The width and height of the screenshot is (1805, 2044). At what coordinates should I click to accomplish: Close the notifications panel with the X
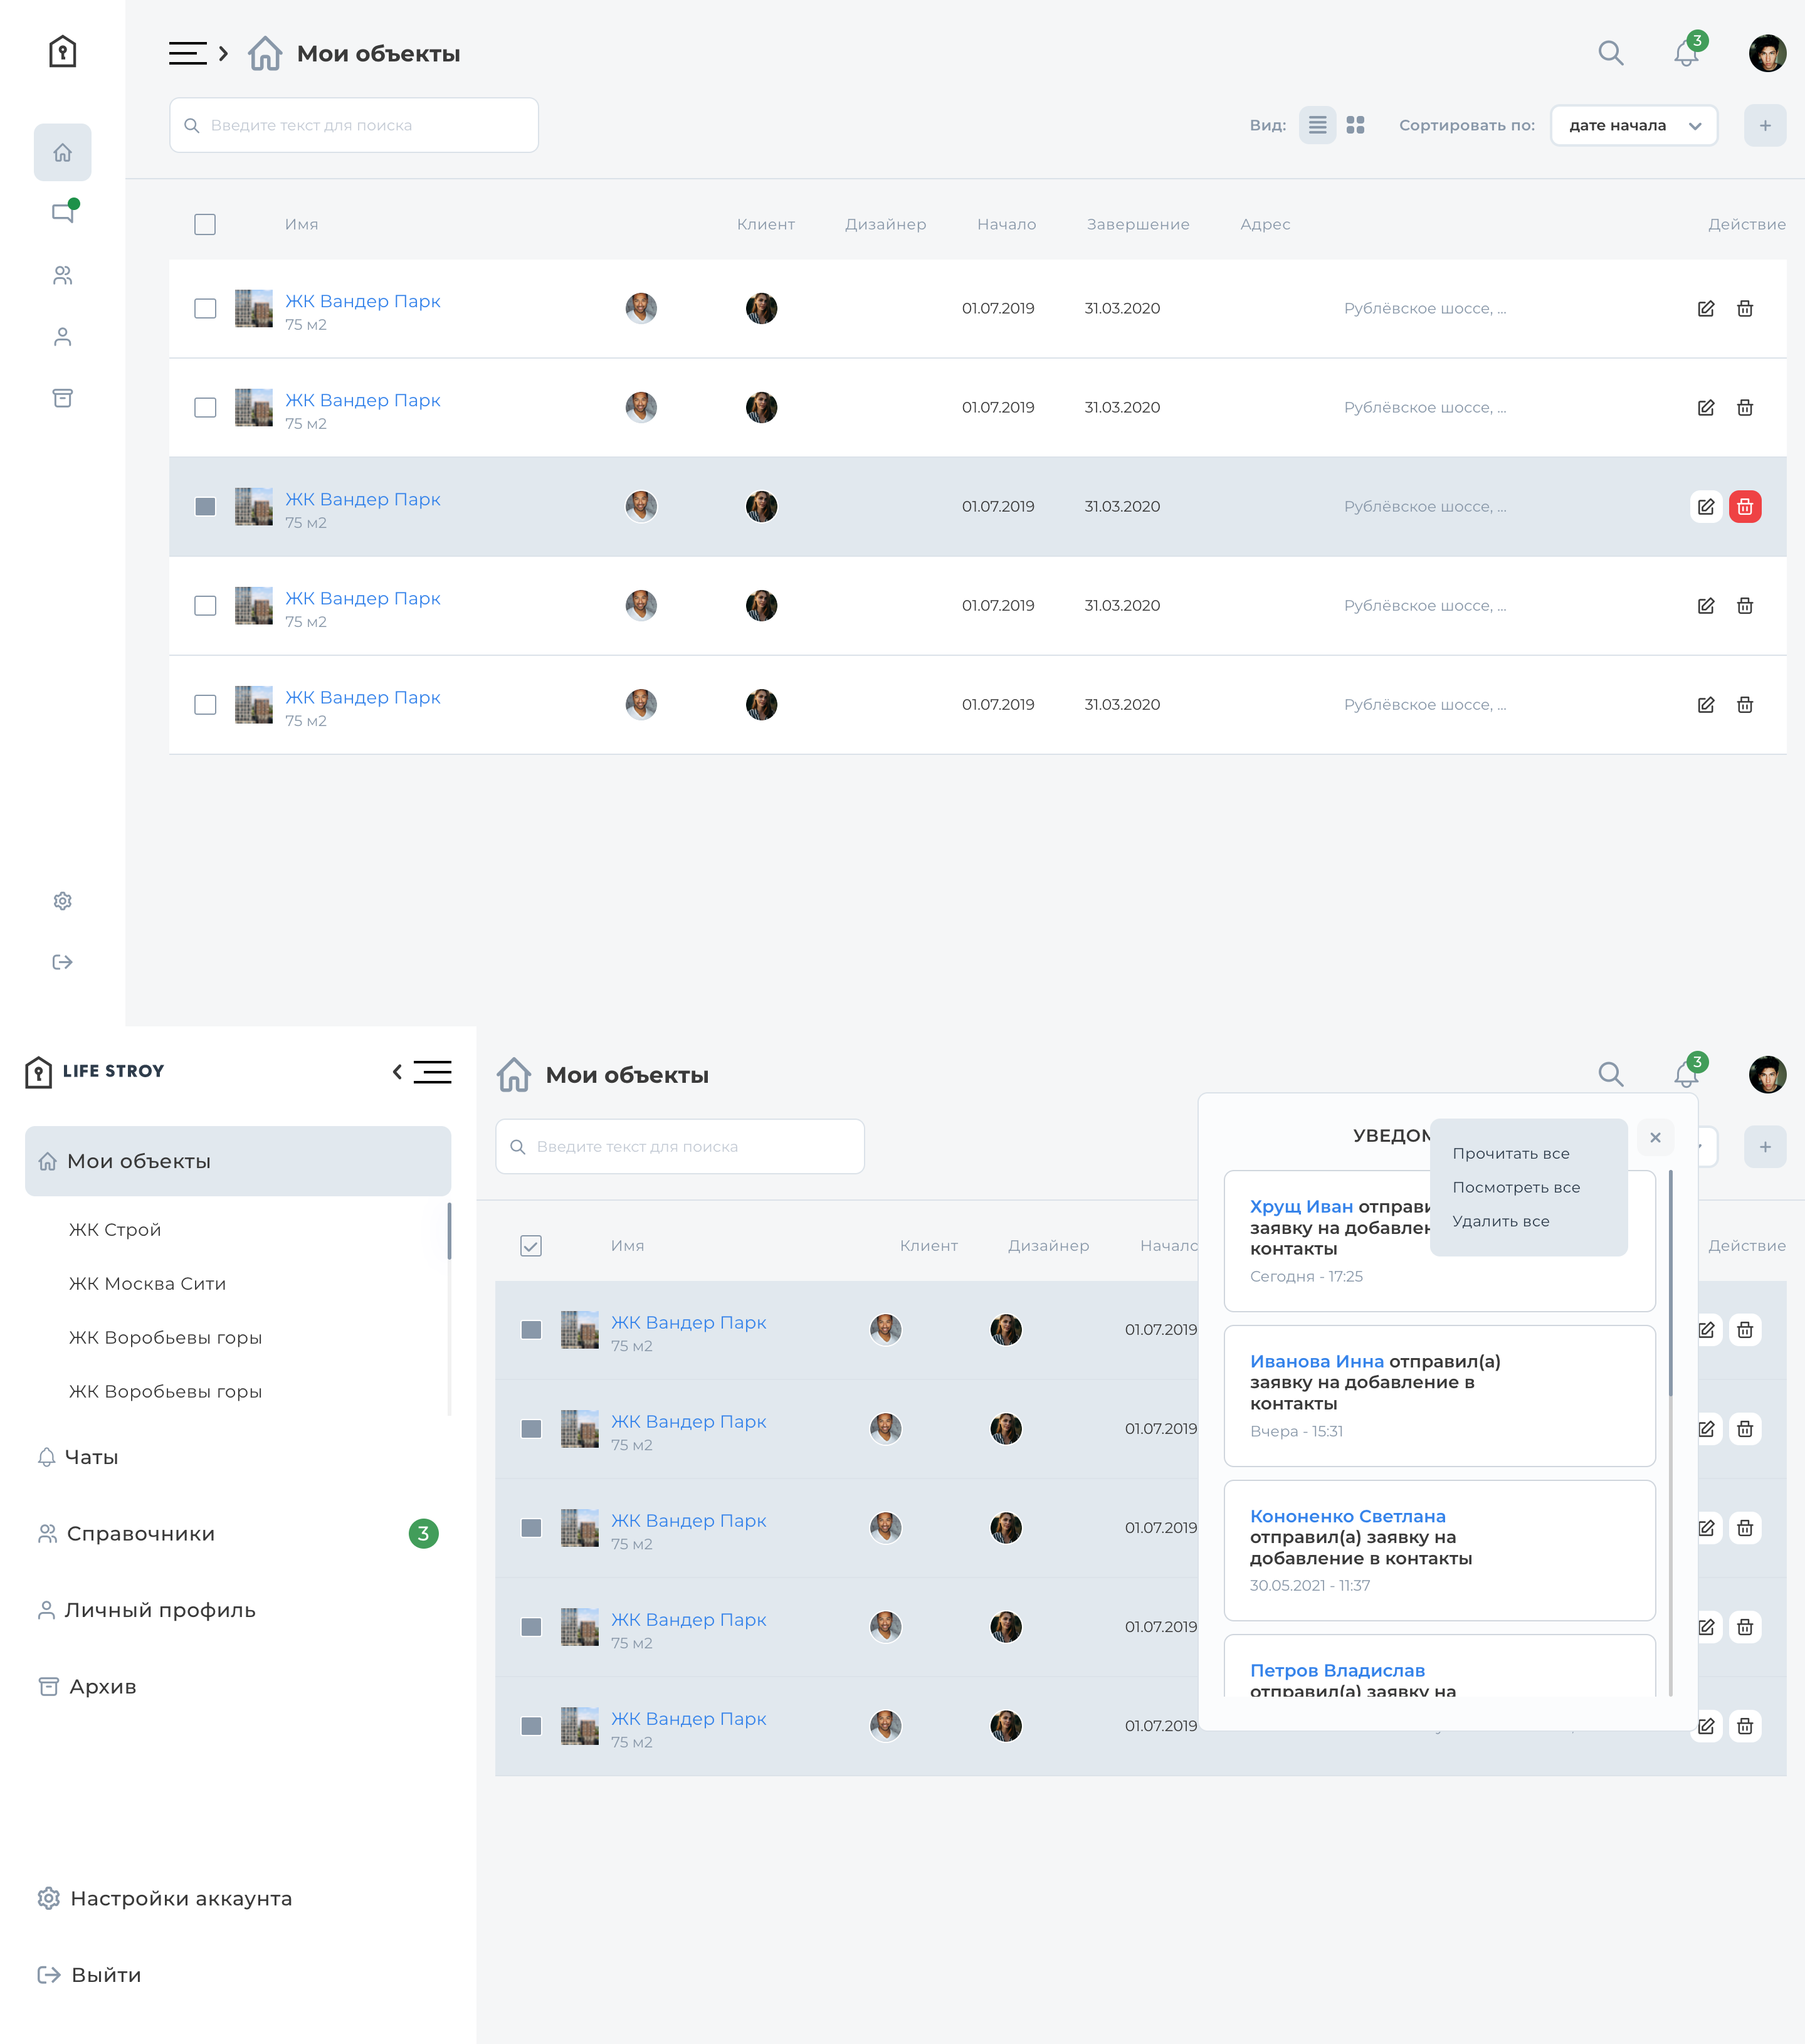click(x=1656, y=1138)
